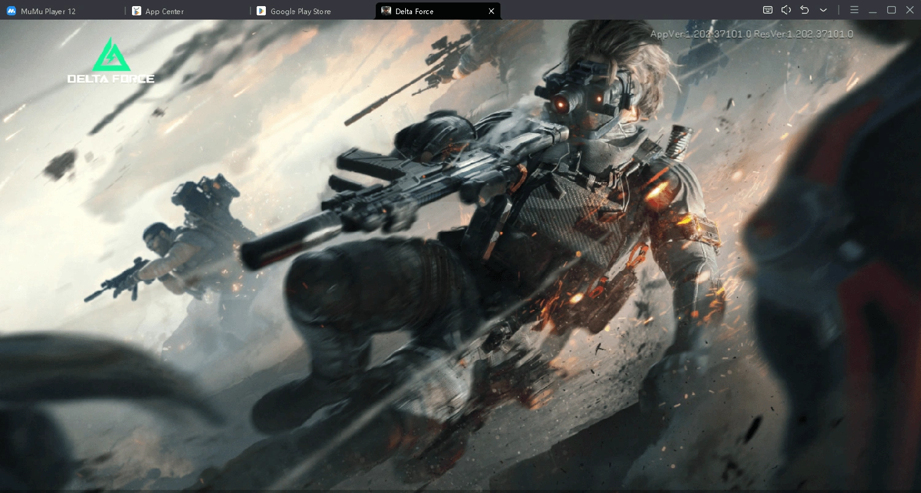This screenshot has width=921, height=493.
Task: Toggle key-mapping overlay on or off
Action: 767,10
